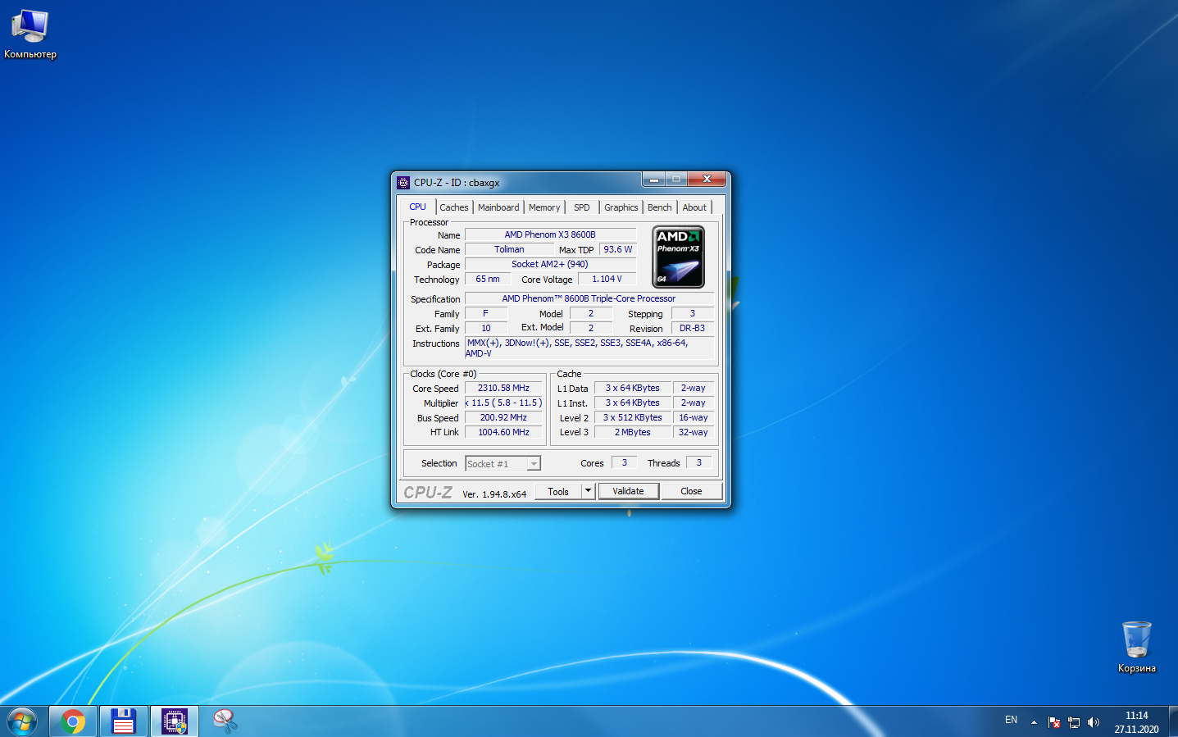Close the CPU-Z window with X
The height and width of the screenshot is (737, 1178).
point(707,179)
